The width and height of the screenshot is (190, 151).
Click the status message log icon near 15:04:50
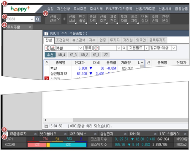click(46, 126)
